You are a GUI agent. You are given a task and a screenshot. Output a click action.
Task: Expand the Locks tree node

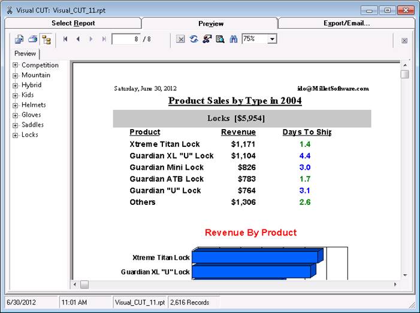click(x=16, y=135)
